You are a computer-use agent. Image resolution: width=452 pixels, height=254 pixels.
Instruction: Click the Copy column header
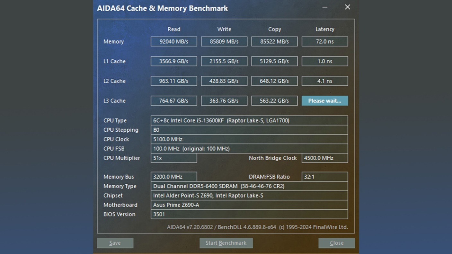click(x=275, y=29)
